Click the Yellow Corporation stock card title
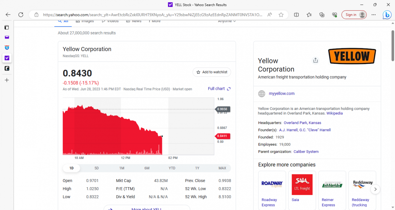Image resolution: width=395 pixels, height=210 pixels. click(x=87, y=49)
